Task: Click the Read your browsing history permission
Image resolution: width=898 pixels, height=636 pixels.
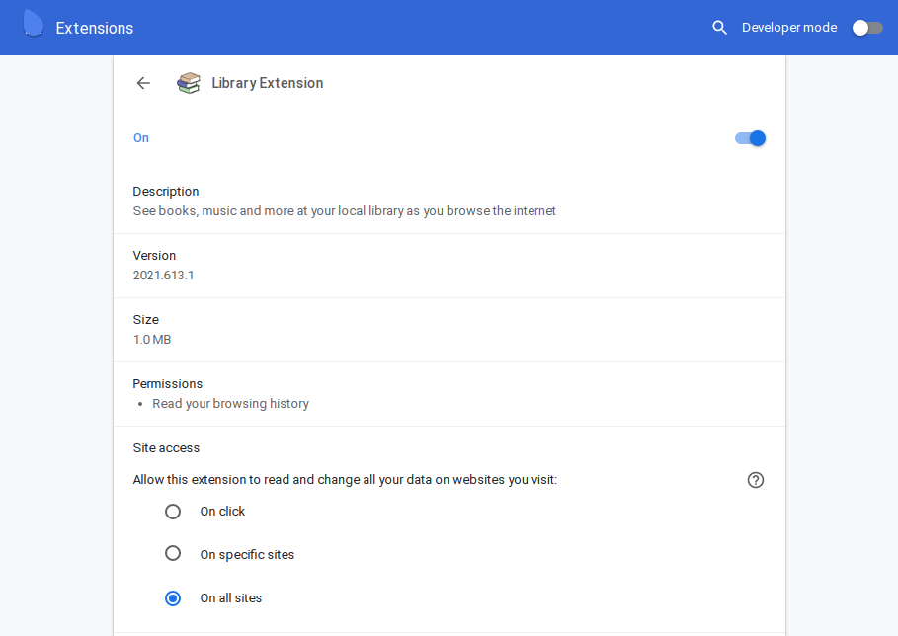Action: coord(230,404)
